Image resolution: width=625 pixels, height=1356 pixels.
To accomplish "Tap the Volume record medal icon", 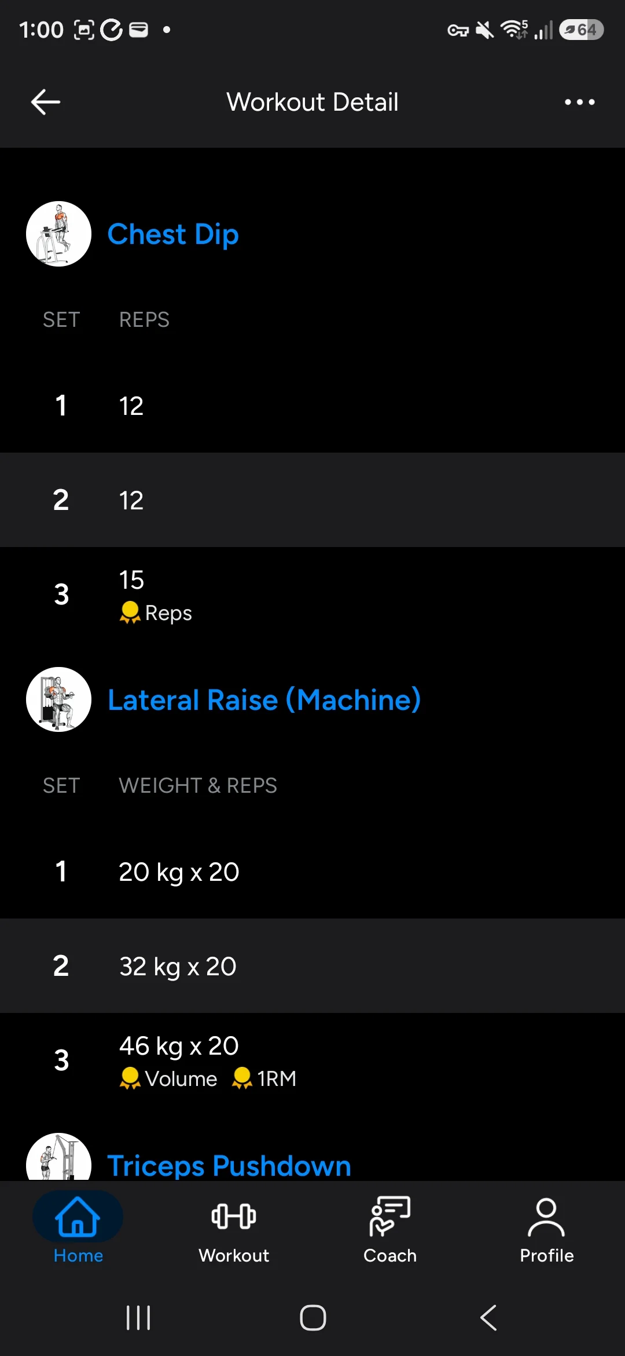I will (130, 1078).
